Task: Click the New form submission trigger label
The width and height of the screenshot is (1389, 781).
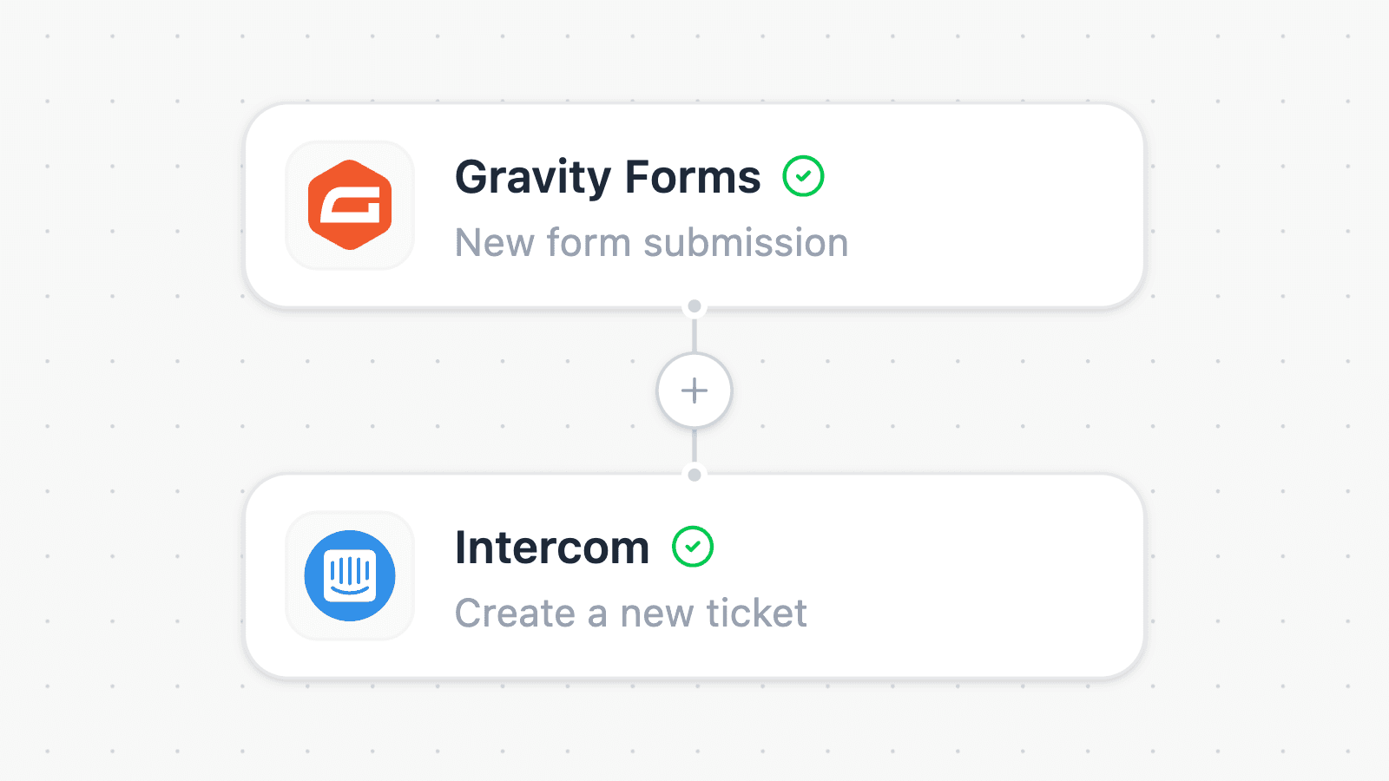Action: [651, 243]
